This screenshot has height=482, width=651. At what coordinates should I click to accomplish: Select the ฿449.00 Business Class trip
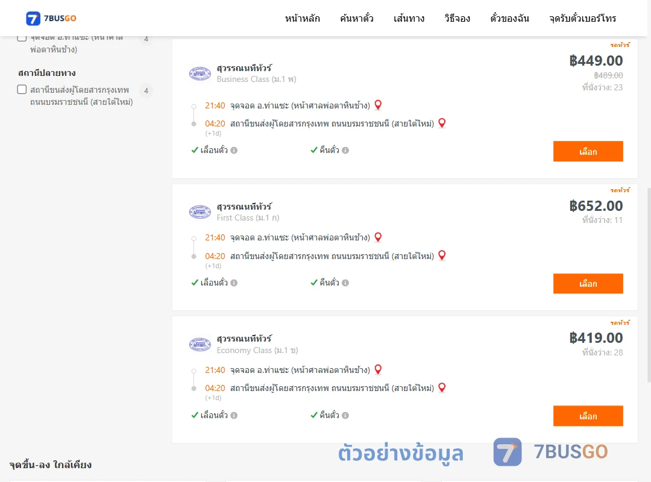[588, 151]
